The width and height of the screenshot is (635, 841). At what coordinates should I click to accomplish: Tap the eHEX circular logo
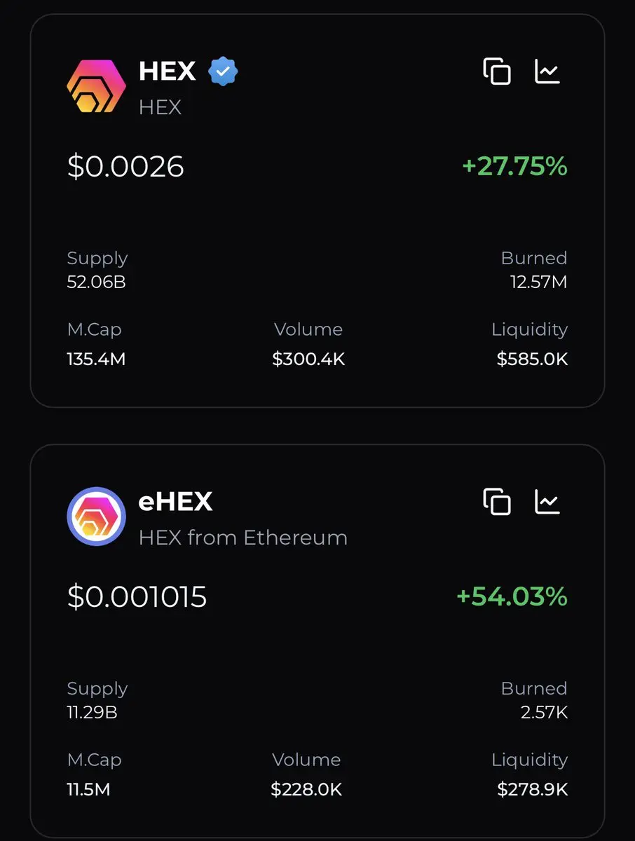97,517
